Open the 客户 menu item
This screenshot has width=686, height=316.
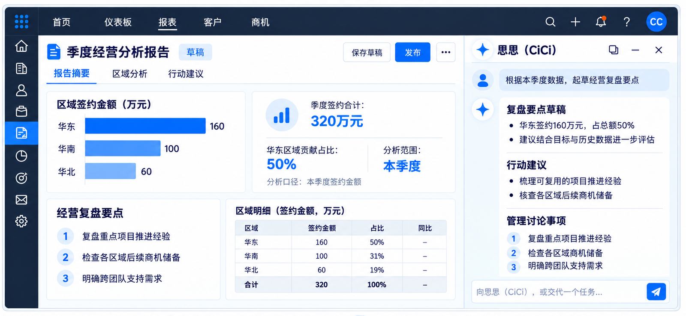point(213,22)
